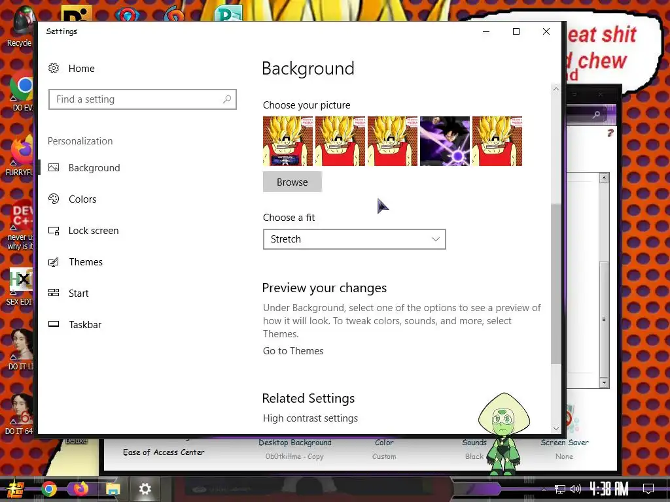Click the Settings scrollbar up arrow
Viewport: 670px width, 502px height.
(x=555, y=89)
